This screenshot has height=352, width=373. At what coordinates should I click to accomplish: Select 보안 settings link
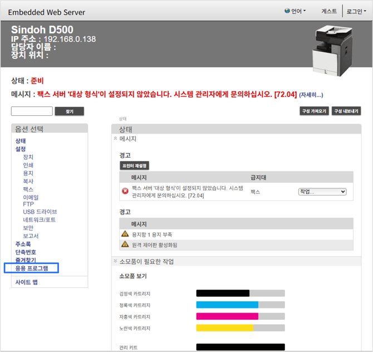[x=28, y=228]
